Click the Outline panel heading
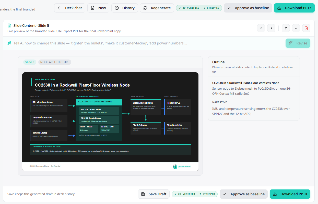Viewport: 318px width, 204px height. [x=218, y=62]
